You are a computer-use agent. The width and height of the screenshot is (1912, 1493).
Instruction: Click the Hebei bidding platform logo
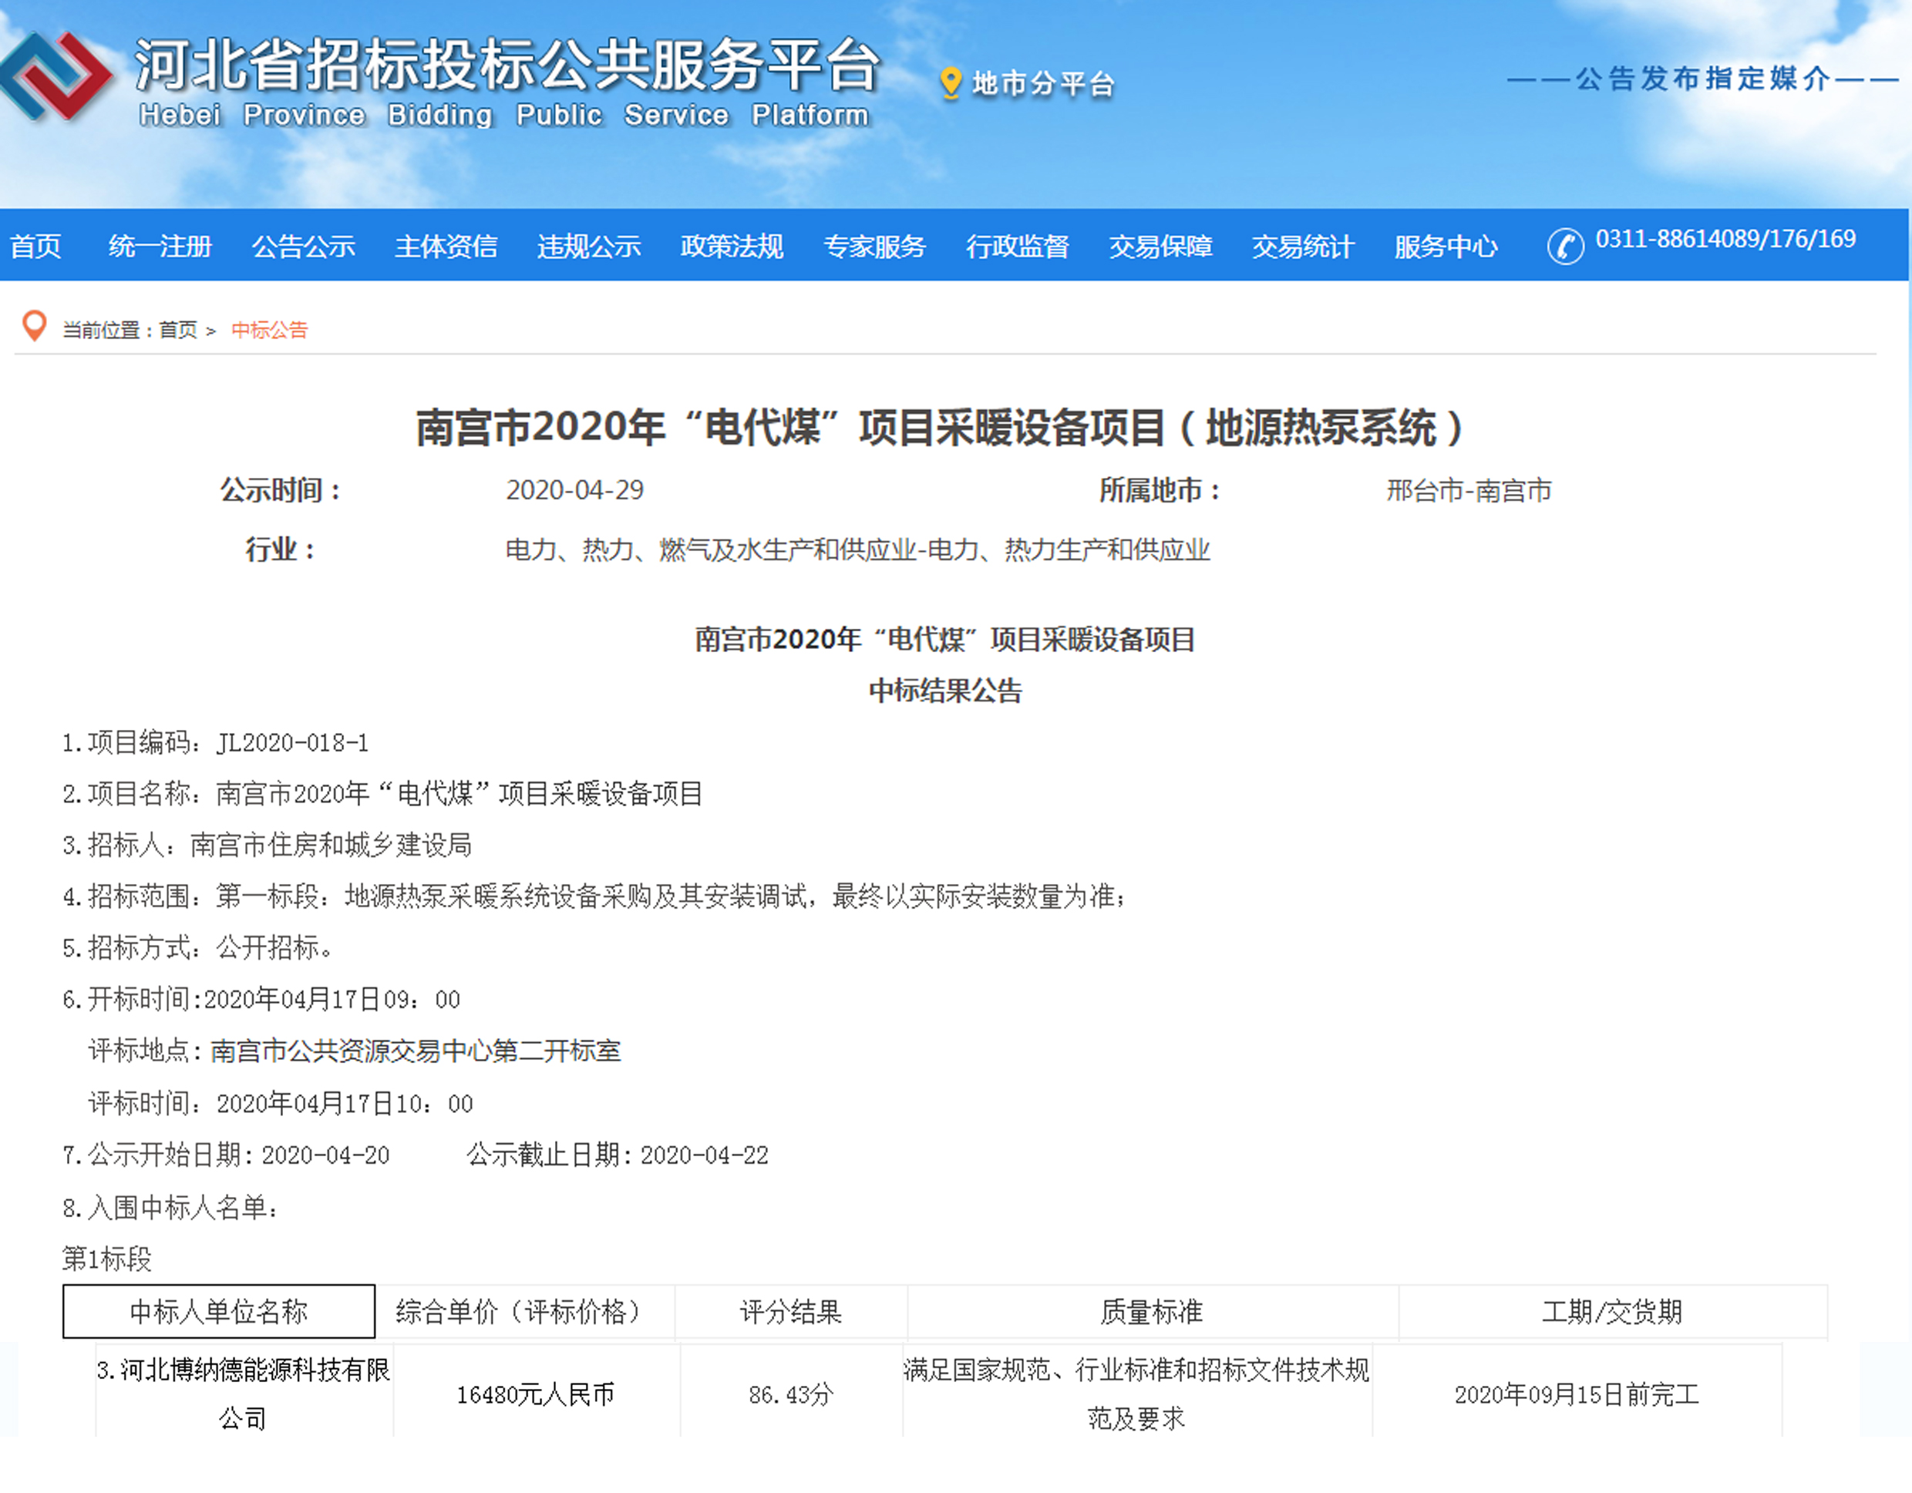pyautogui.click(x=56, y=76)
